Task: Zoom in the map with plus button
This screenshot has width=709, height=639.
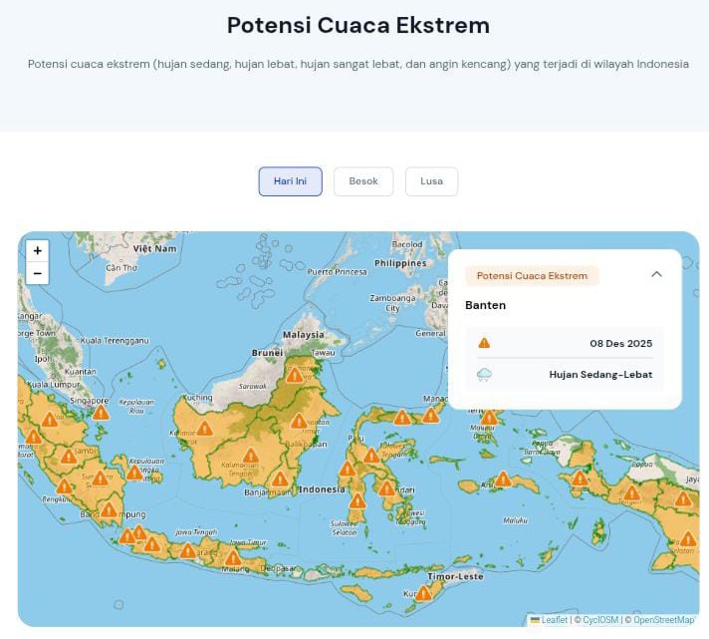Action: [x=38, y=250]
